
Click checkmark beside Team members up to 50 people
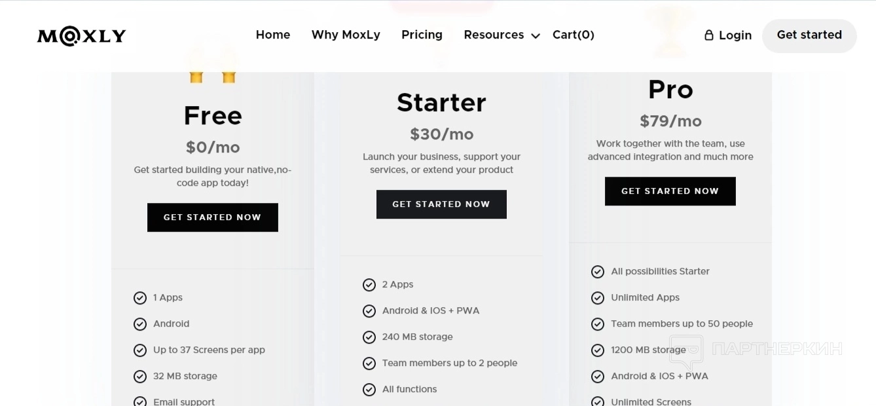coord(598,324)
